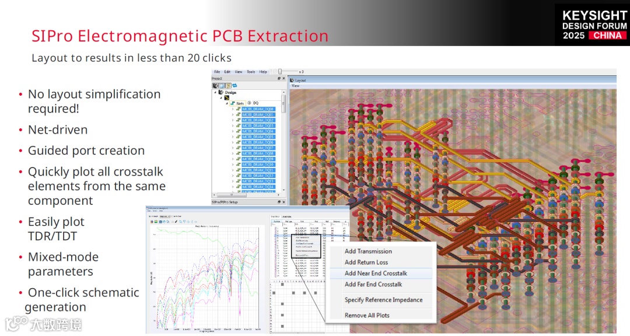Expand the DRAM_DQ00 net
Viewport: 630px width, 336px height.
233,109
